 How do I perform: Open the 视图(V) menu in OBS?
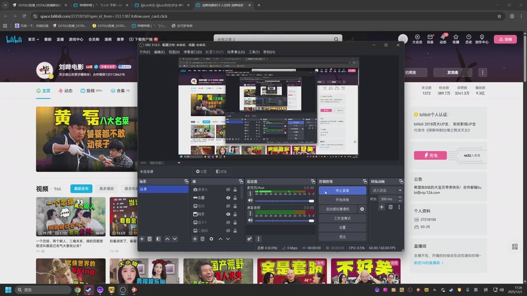[x=174, y=52]
